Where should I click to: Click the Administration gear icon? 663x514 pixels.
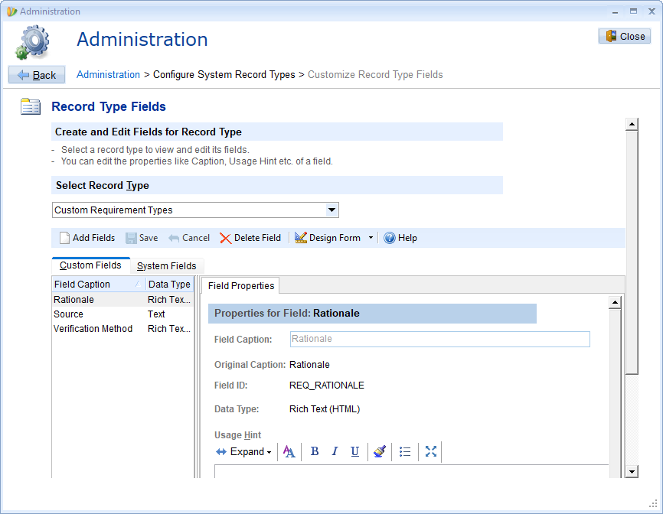click(33, 41)
